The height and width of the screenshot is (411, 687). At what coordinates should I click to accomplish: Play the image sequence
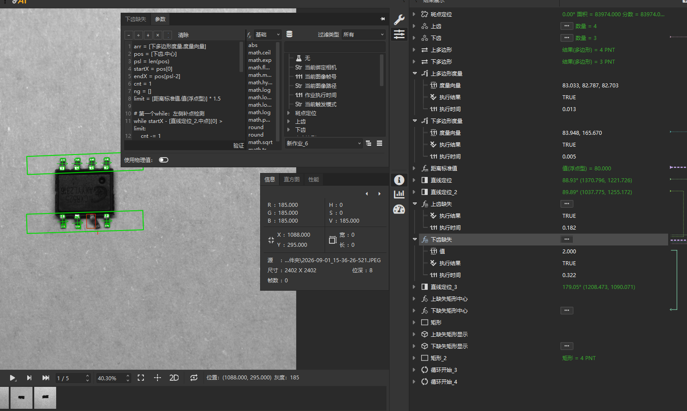tap(13, 378)
